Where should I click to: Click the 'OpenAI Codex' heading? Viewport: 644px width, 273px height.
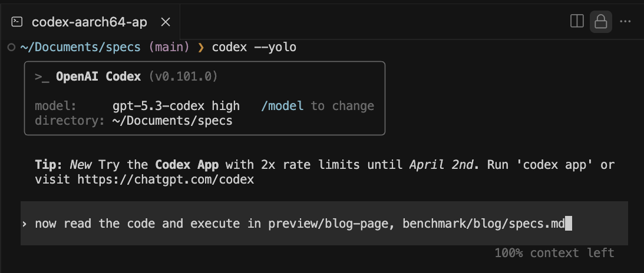98,76
